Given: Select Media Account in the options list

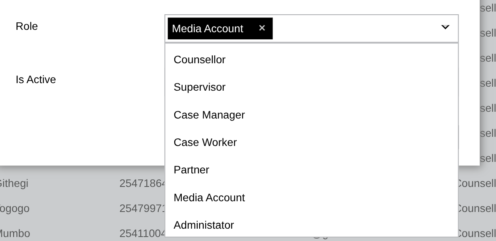Looking at the screenshot, I should coord(209,197).
